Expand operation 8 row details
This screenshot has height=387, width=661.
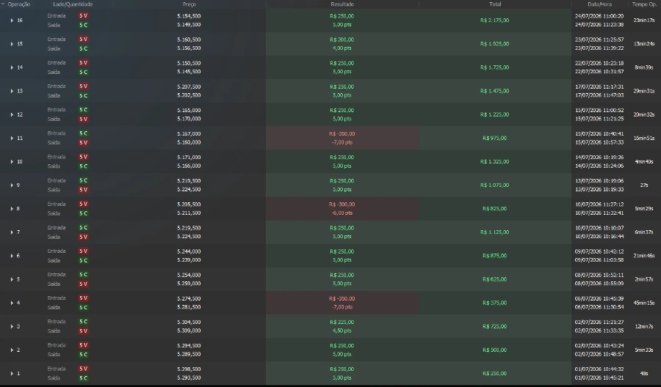pyautogui.click(x=12, y=209)
